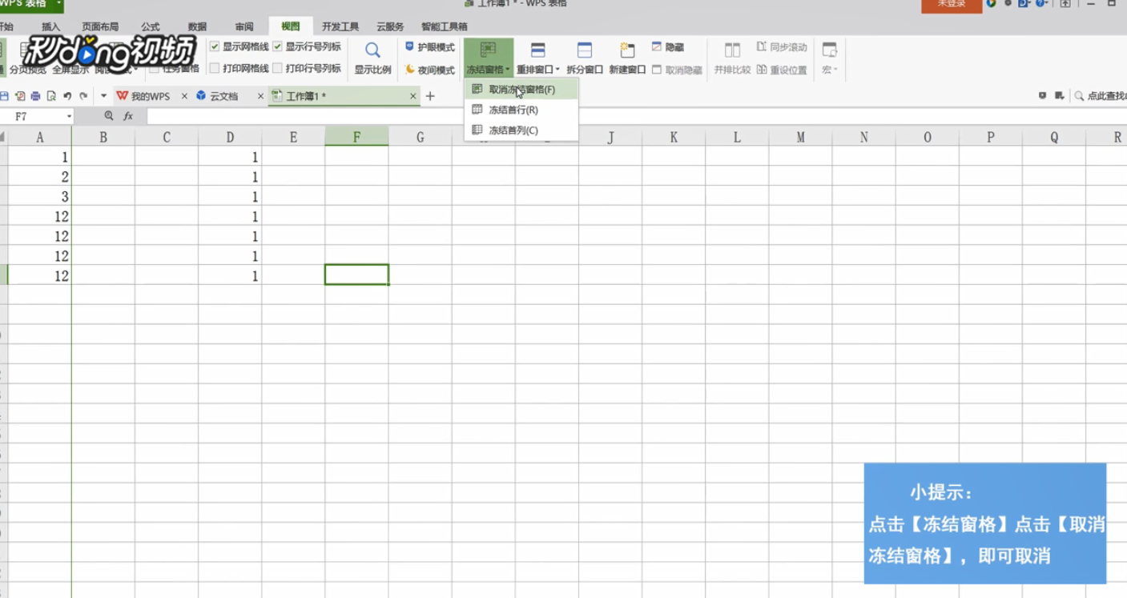Open the 智能工具箱 ribbon tab
The height and width of the screenshot is (598, 1127).
445,27
